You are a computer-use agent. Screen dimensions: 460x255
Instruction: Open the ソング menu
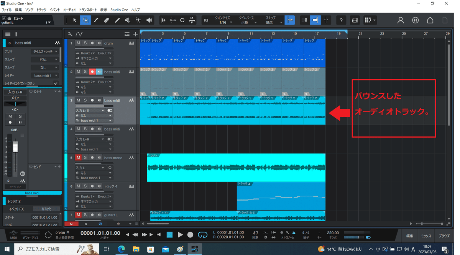click(29, 10)
